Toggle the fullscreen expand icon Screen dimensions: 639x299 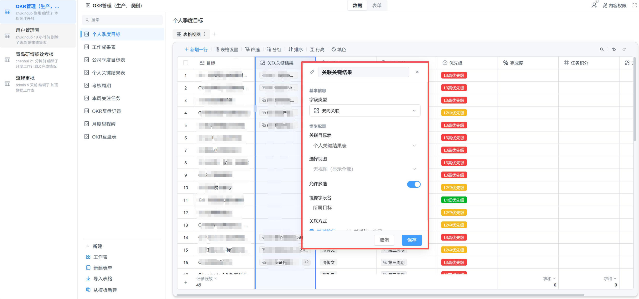point(635,5)
